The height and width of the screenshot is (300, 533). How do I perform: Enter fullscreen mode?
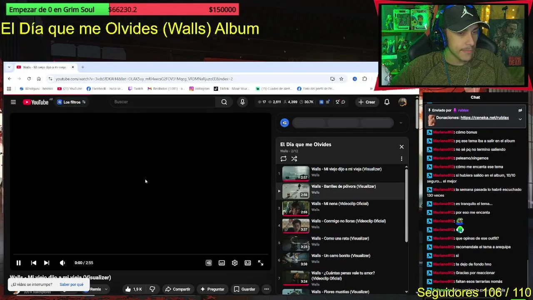pyautogui.click(x=261, y=263)
